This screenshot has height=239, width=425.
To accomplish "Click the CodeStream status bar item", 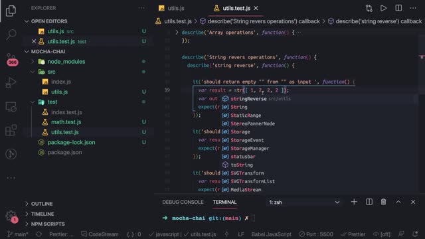I will tap(100, 234).
